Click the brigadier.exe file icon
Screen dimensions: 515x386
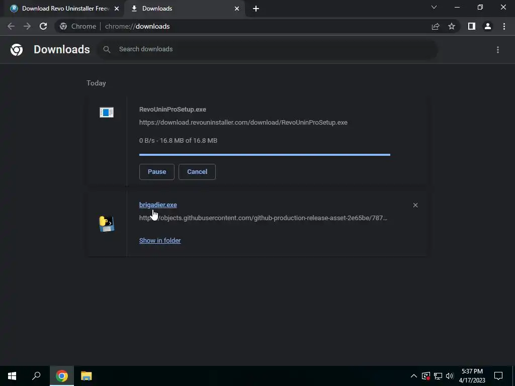107,224
